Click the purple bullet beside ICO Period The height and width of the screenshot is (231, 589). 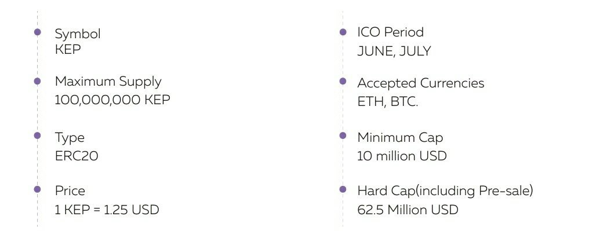click(x=343, y=32)
